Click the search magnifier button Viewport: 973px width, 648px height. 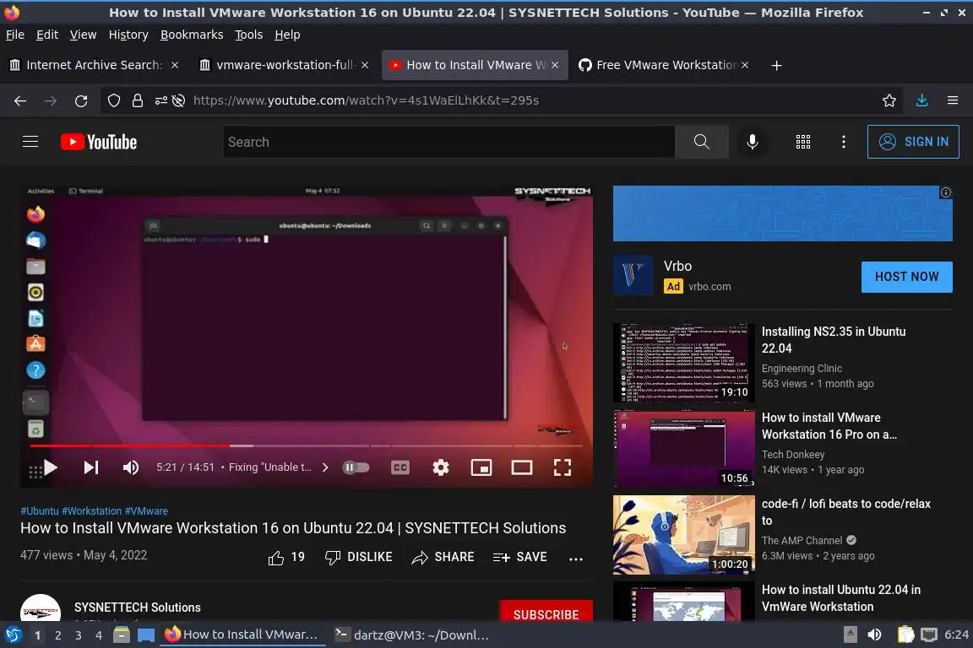tap(701, 142)
